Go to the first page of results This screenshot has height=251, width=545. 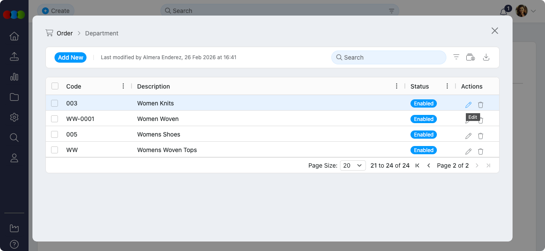[417, 165]
